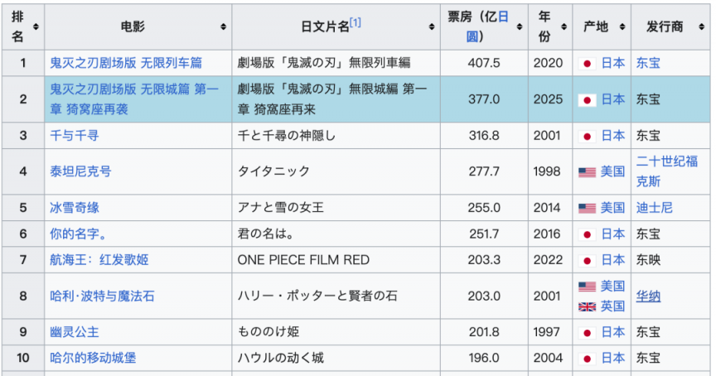Open the 鬼灭之刃剧场版 无限列车篇 movie link

126,63
